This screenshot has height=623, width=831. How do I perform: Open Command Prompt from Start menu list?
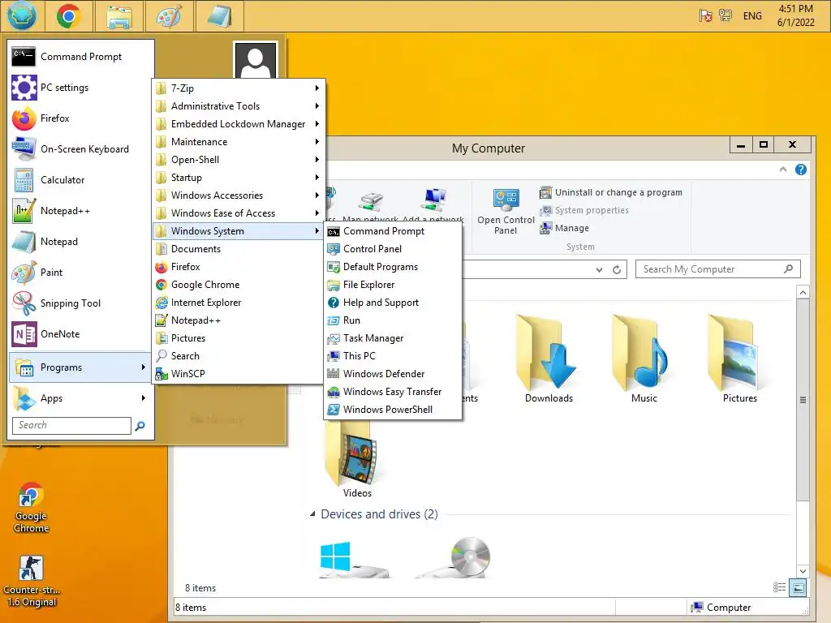80,57
